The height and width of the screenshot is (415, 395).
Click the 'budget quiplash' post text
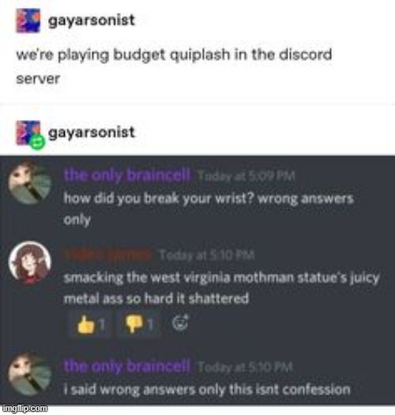coord(174,66)
